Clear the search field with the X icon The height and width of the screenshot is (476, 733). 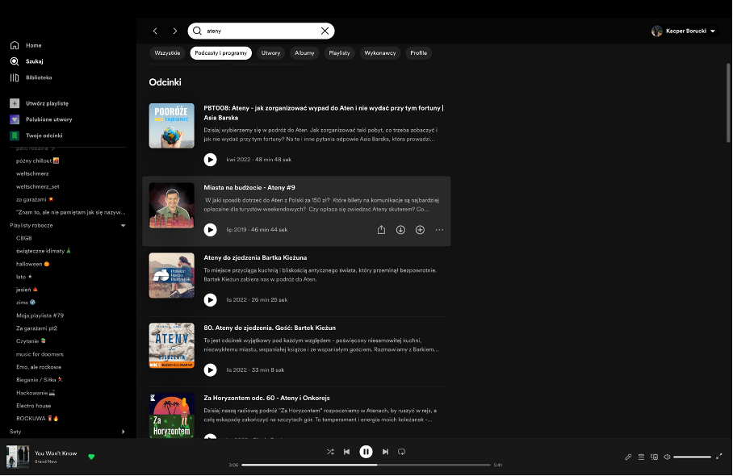[325, 31]
